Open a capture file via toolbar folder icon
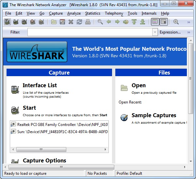Image resolution: width=196 pixels, height=179 pixels. [x=54, y=22]
